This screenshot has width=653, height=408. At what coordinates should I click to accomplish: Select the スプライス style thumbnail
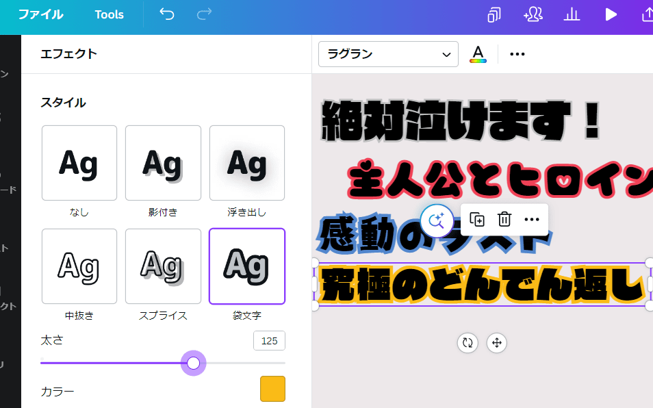pyautogui.click(x=163, y=266)
